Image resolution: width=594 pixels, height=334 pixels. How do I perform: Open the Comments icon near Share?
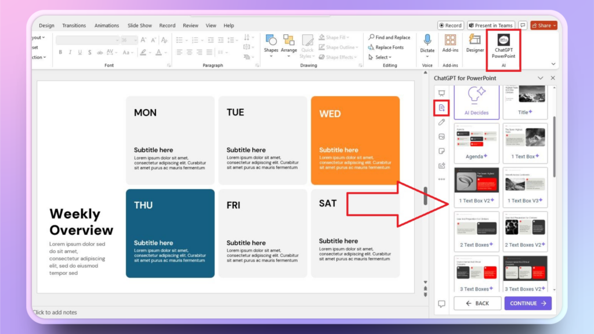tap(523, 26)
